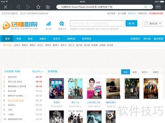Select the 动画片 tab in 本周热播
Screen dimensions: 165x123
tap(156, 72)
